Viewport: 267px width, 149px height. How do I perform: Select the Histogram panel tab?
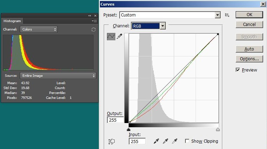12,21
